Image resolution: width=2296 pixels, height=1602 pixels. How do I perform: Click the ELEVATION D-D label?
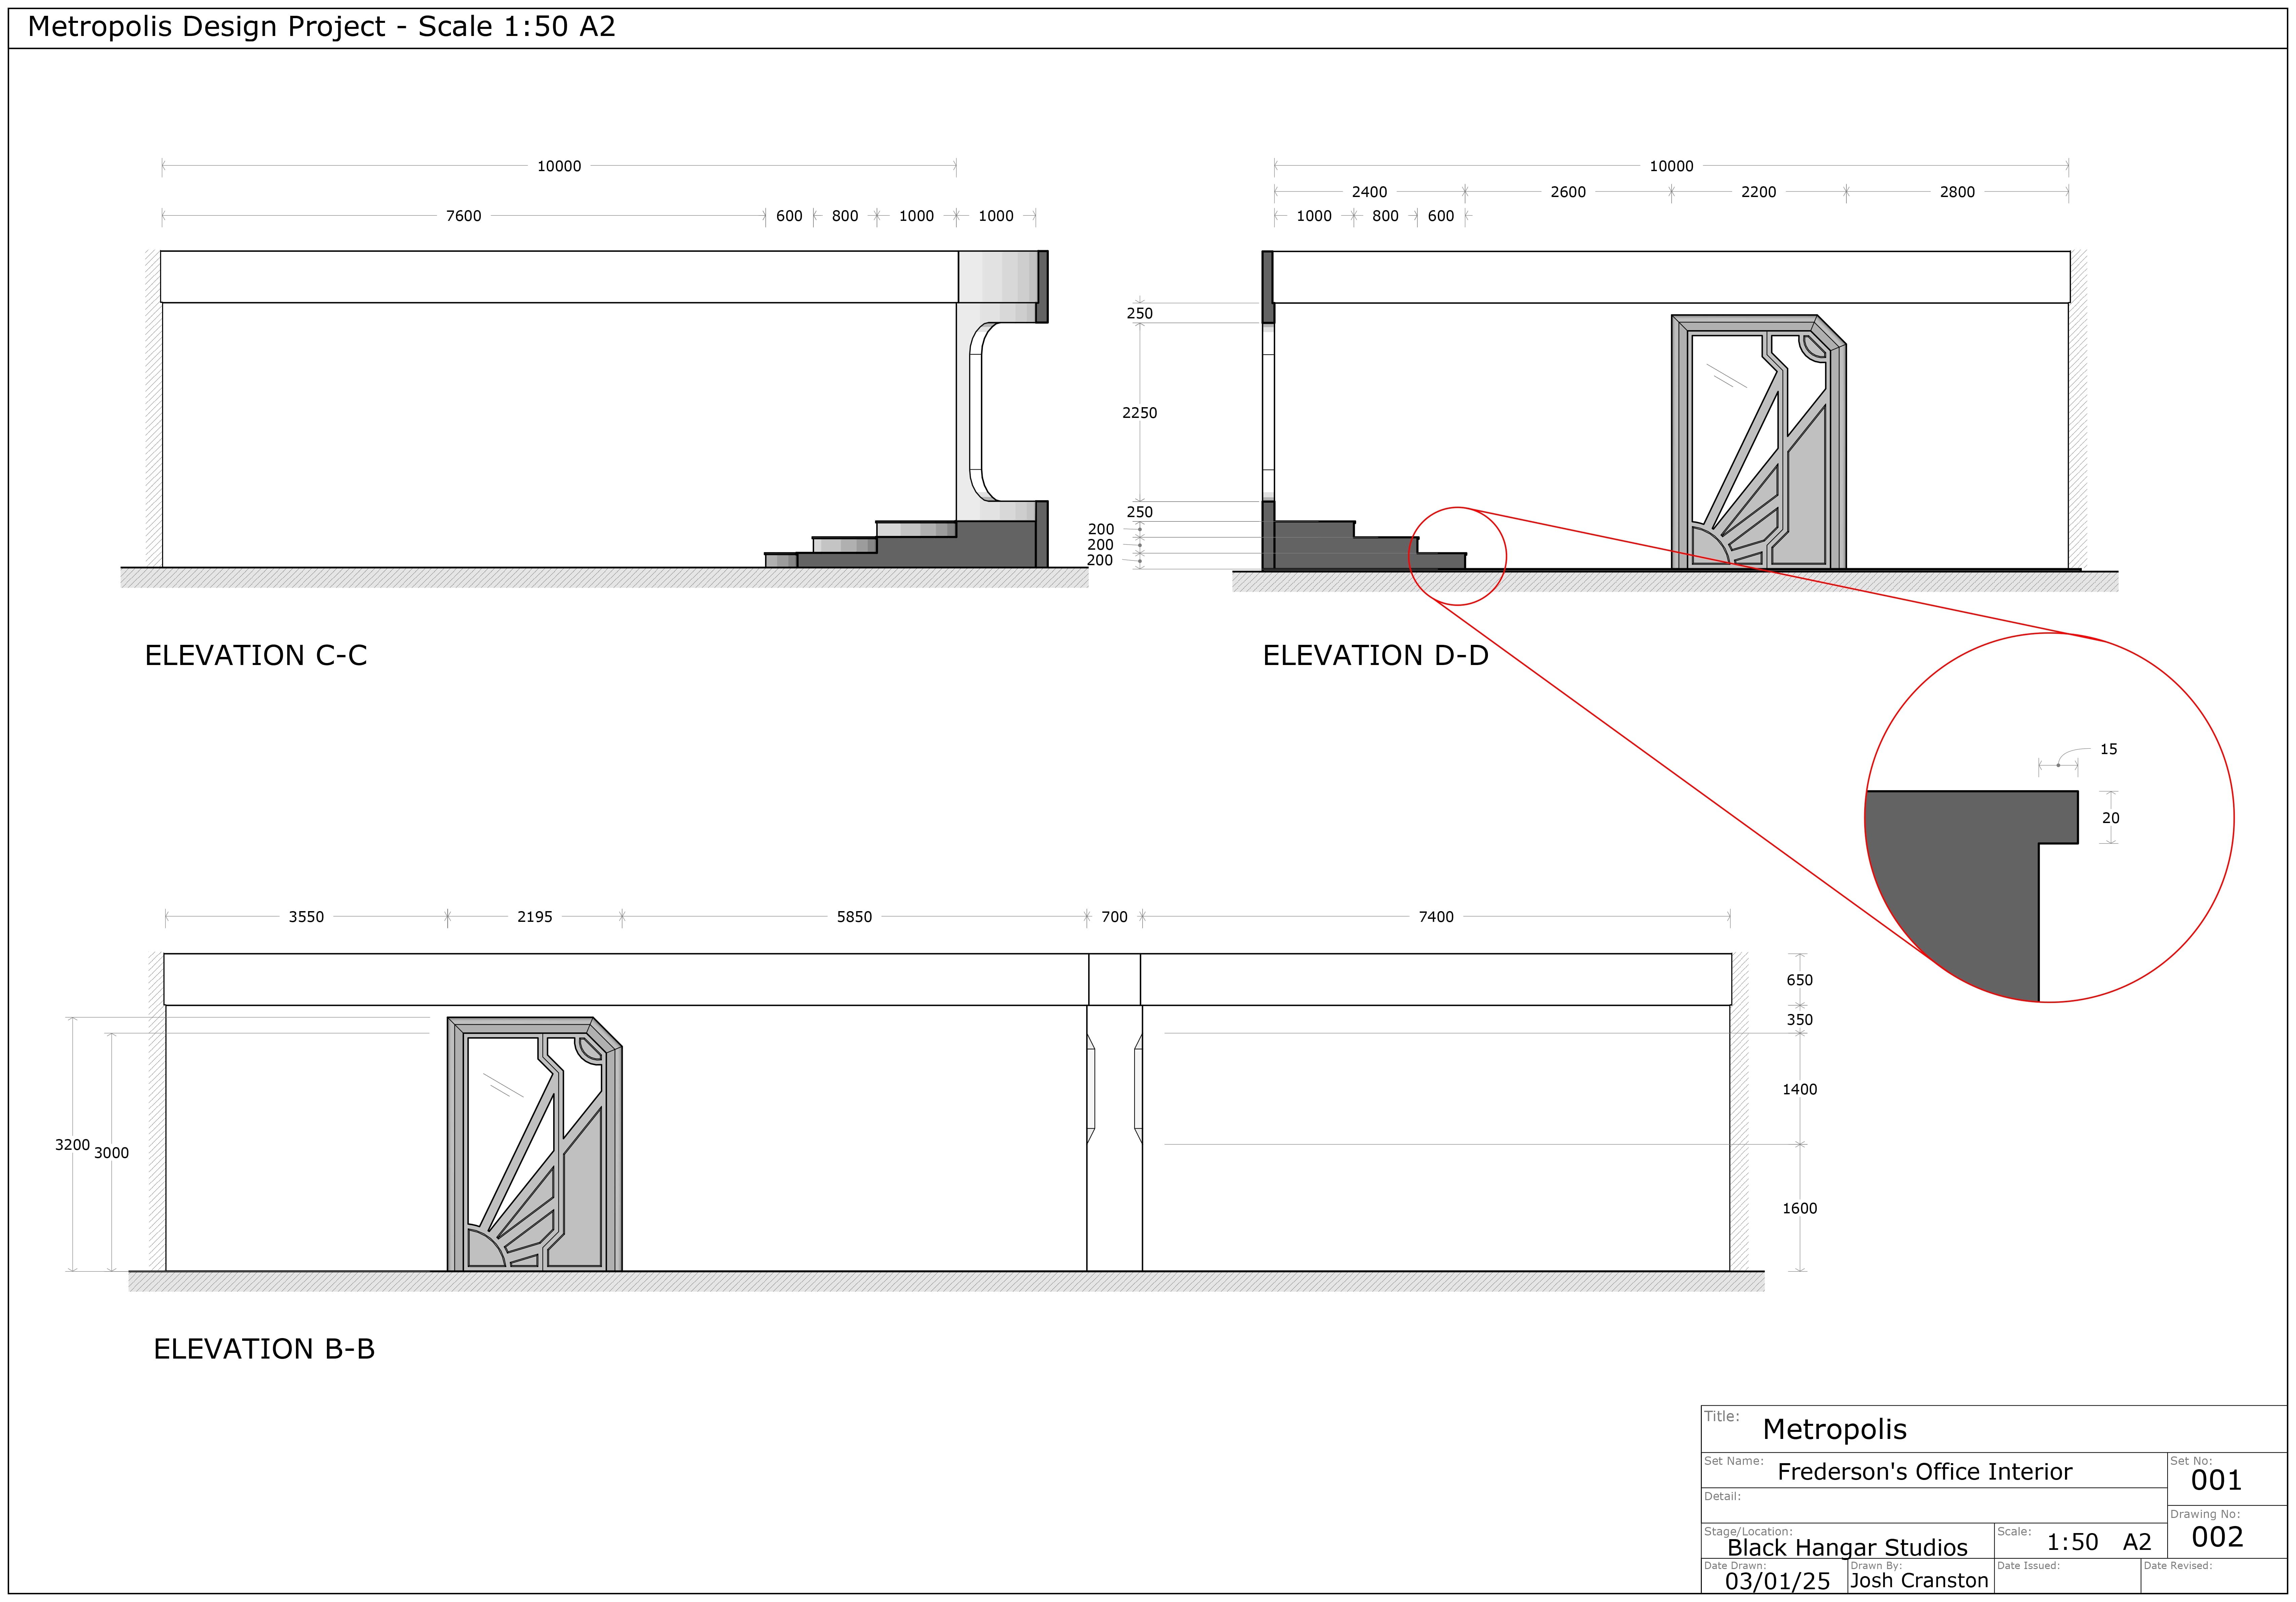(1375, 656)
